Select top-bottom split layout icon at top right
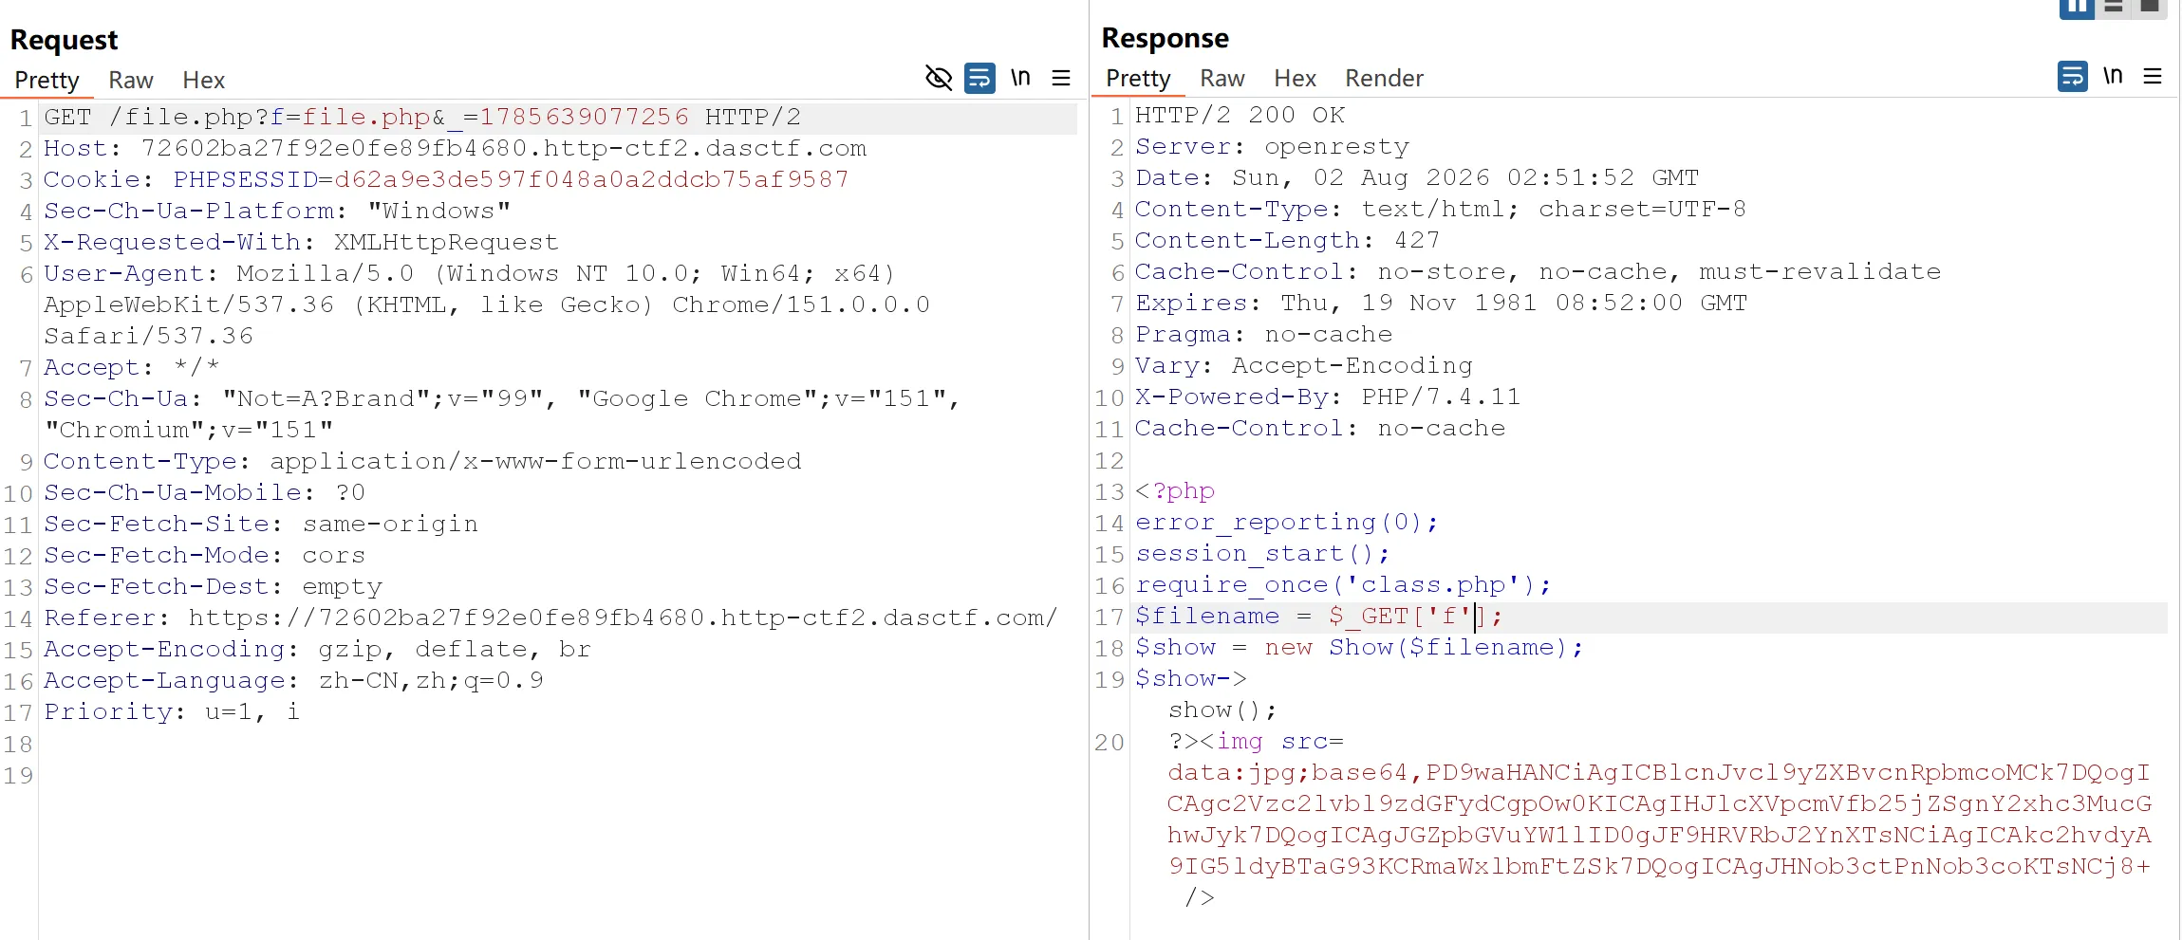2182x940 pixels. coord(2114,8)
